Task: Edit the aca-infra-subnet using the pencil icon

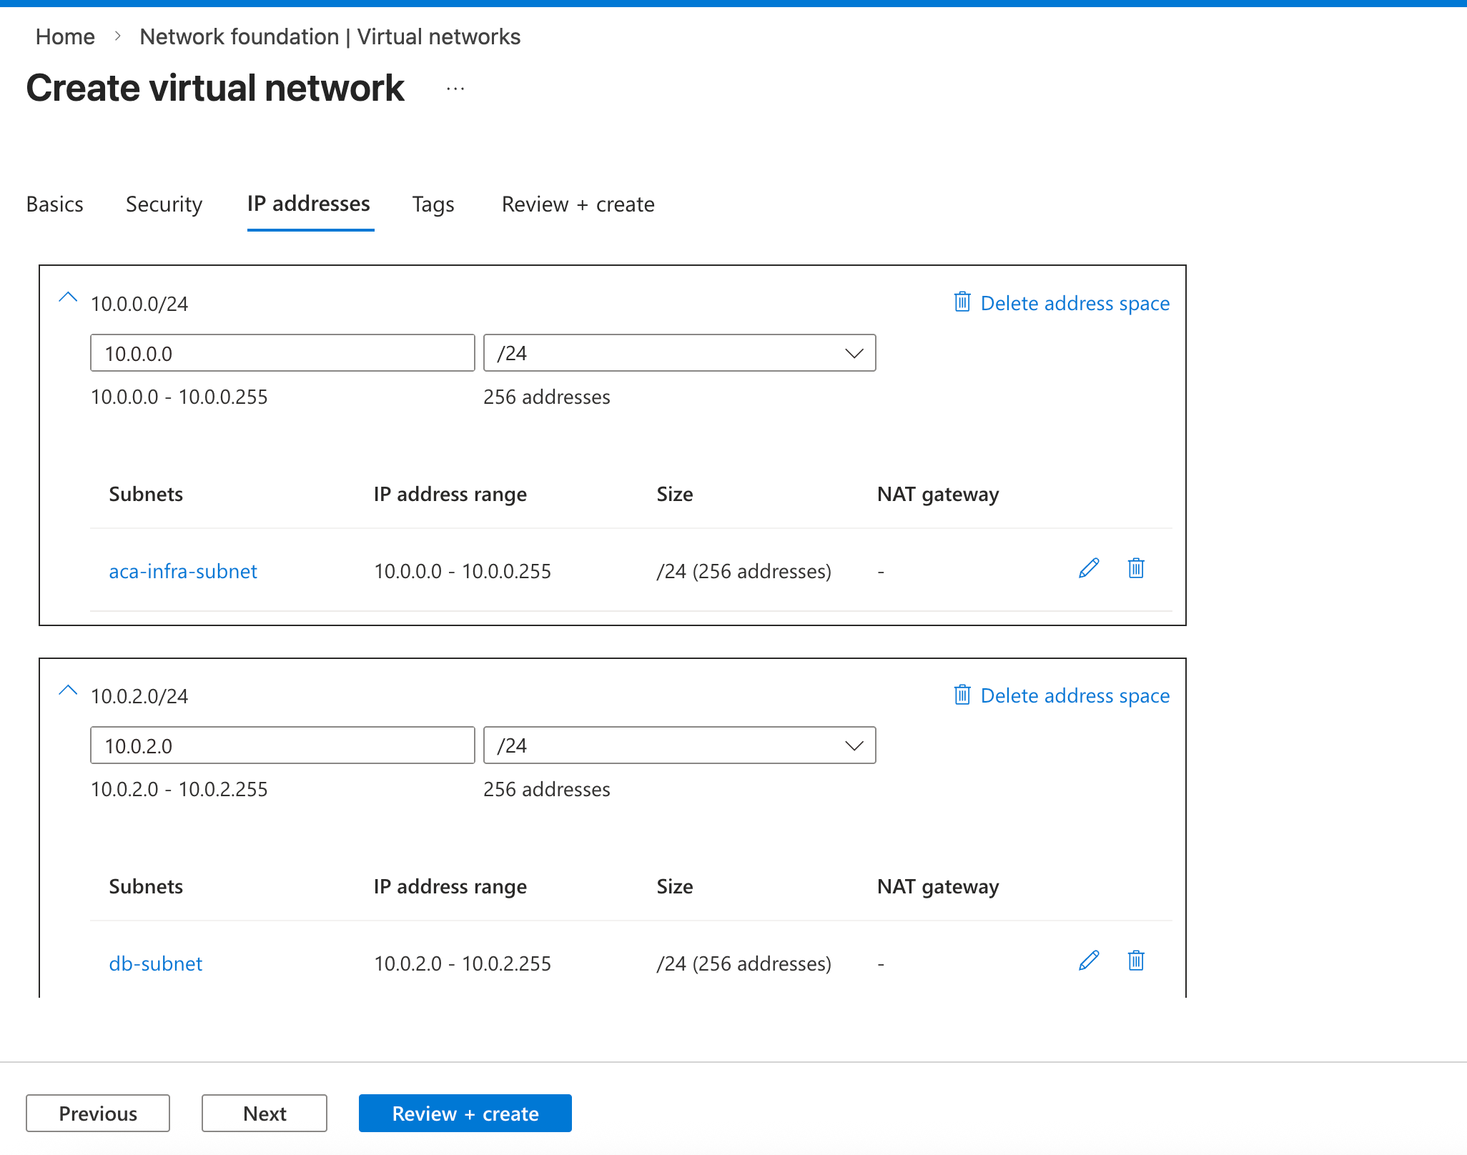Action: click(x=1087, y=569)
